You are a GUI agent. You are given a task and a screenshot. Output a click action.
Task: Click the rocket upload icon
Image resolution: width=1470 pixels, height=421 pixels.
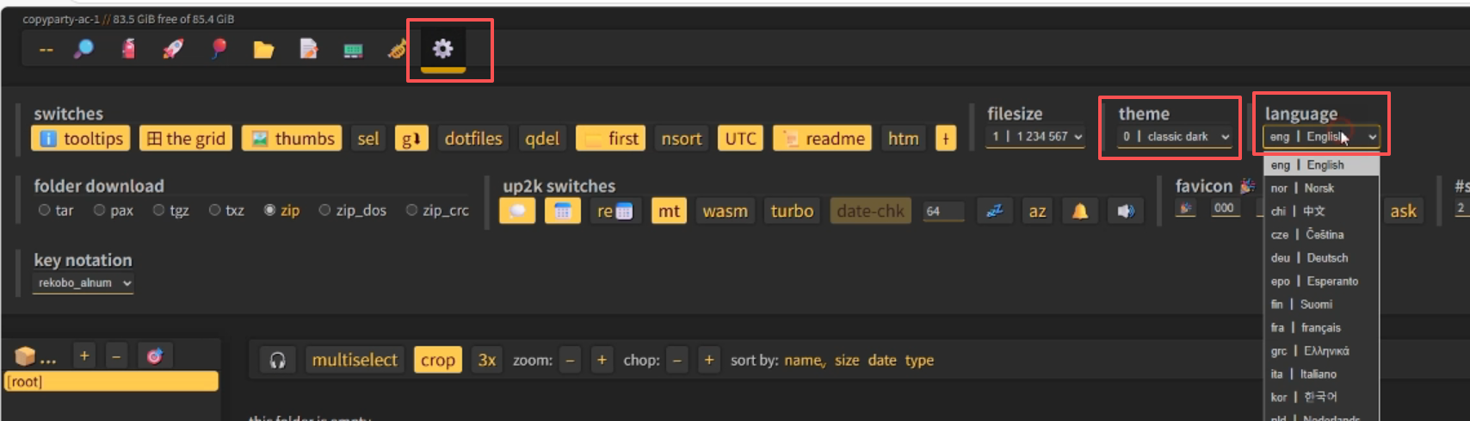point(173,49)
